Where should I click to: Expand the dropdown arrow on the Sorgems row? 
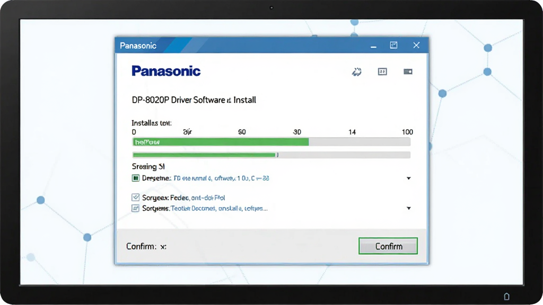click(x=409, y=208)
